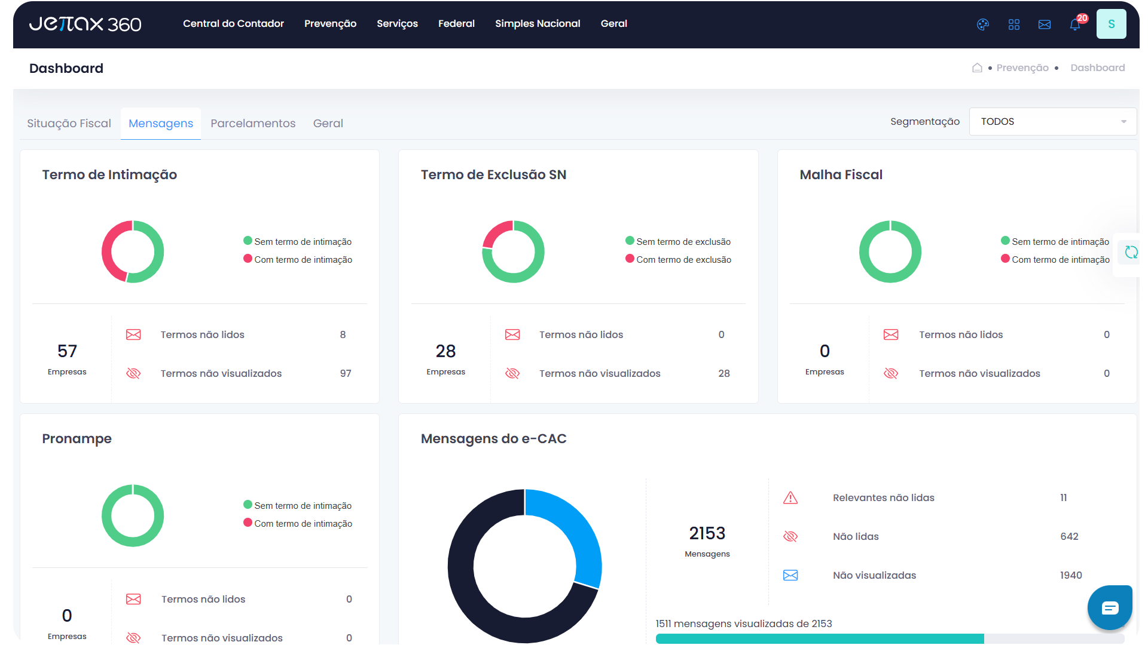Click envelope icon in Termo de Intimação card

(133, 334)
